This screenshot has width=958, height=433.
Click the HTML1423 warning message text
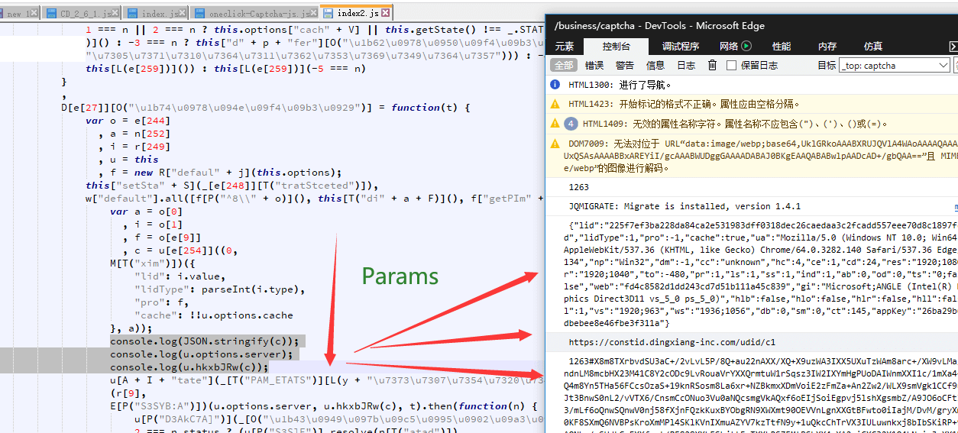[685, 104]
